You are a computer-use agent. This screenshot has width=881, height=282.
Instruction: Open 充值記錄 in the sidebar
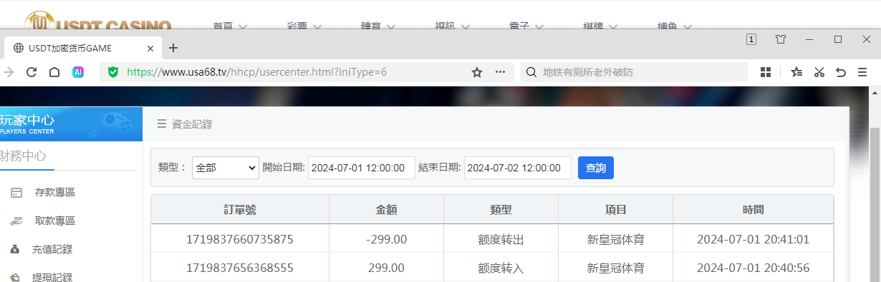pos(52,250)
